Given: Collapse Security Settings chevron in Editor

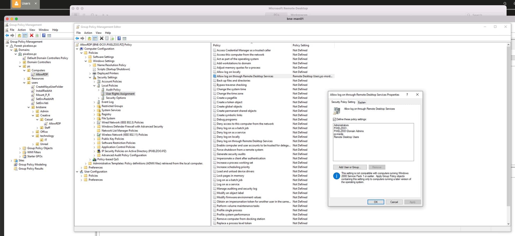Looking at the screenshot, I should click(x=90, y=77).
